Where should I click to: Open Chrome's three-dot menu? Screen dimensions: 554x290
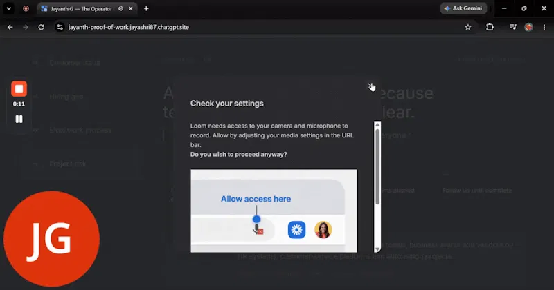coord(544,27)
